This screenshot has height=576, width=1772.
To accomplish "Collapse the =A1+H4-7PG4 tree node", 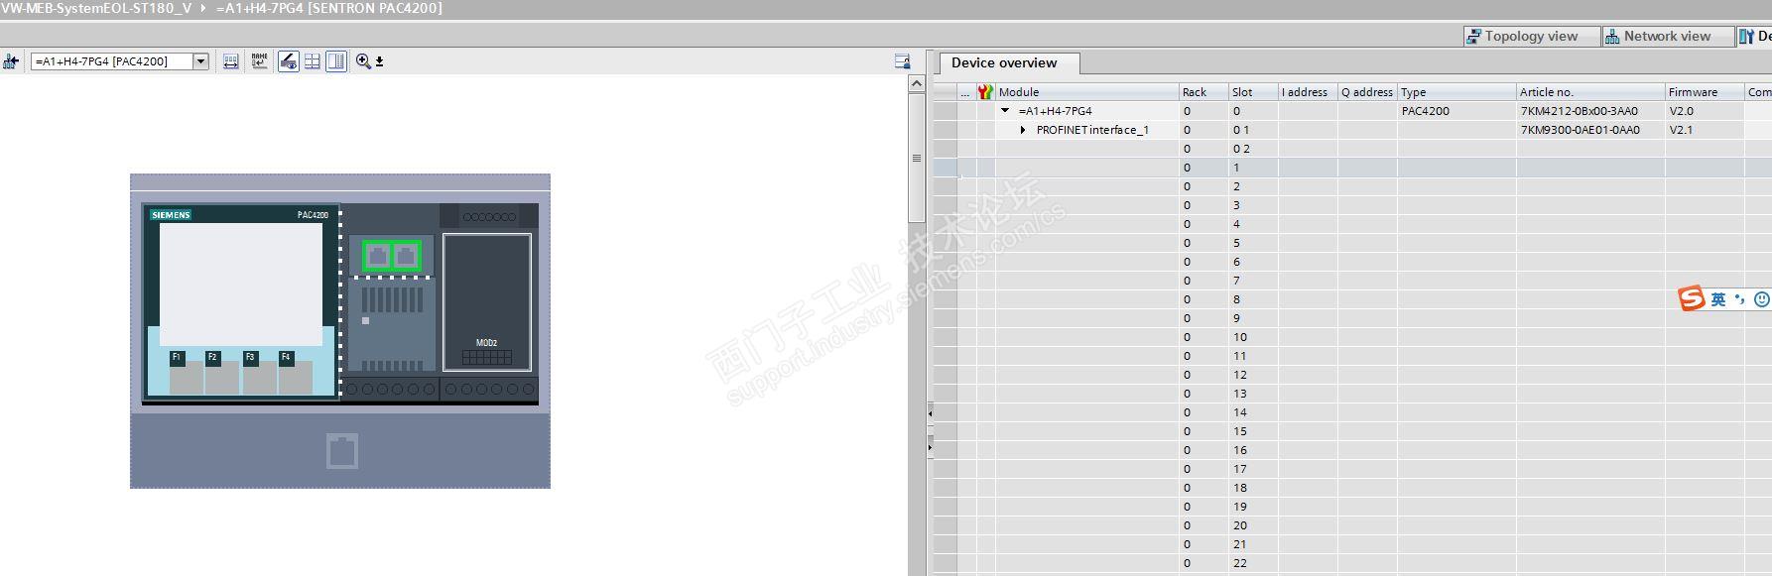I will coord(1005,111).
